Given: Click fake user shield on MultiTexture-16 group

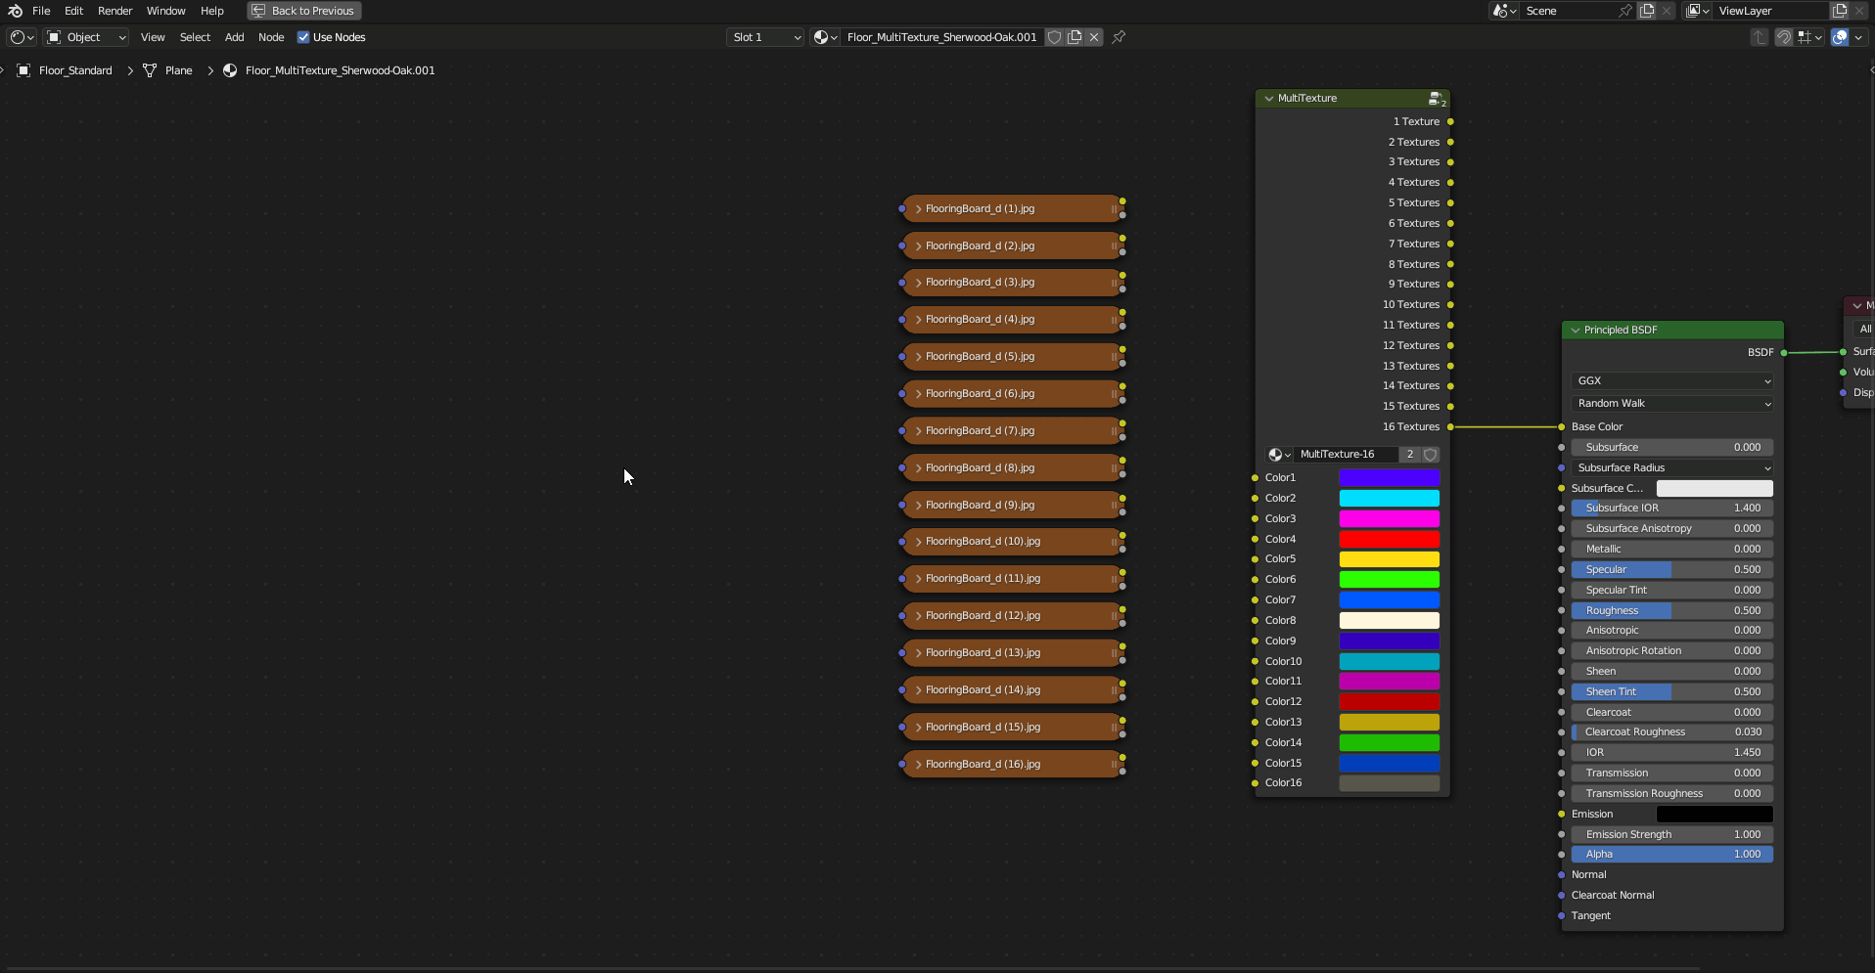Looking at the screenshot, I should (x=1431, y=455).
